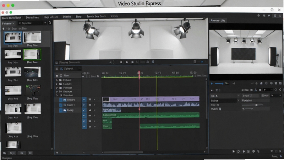Screen dimensions: 284x160
Task: Toggle the blue checkmark button of the short blue clip track
Action: point(84,110)
